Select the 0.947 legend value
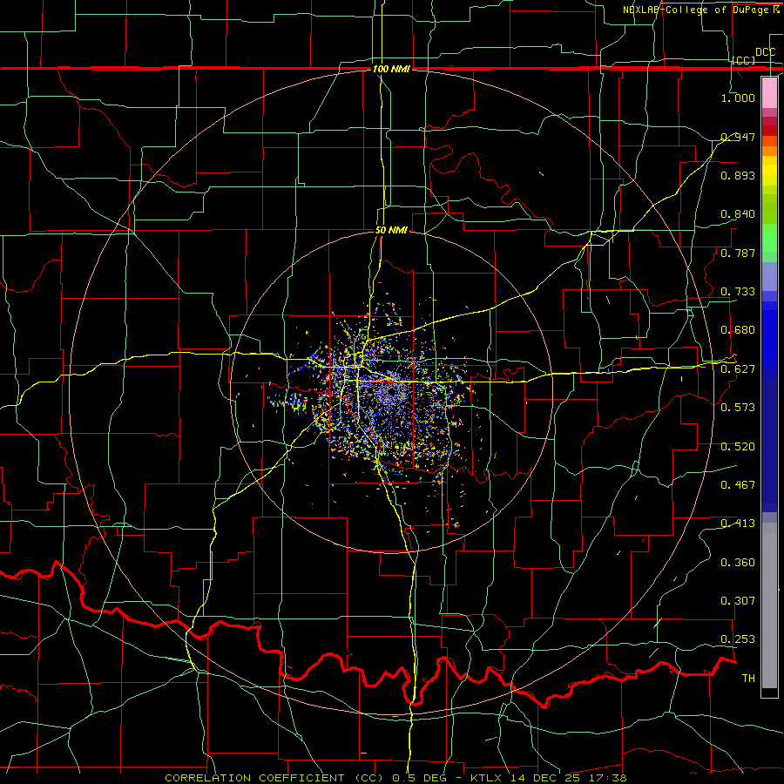Screen dimensions: 784x784 (738, 137)
